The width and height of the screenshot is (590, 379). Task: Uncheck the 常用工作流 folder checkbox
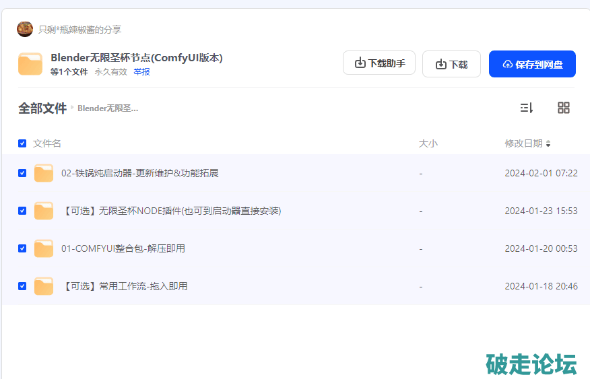[22, 286]
